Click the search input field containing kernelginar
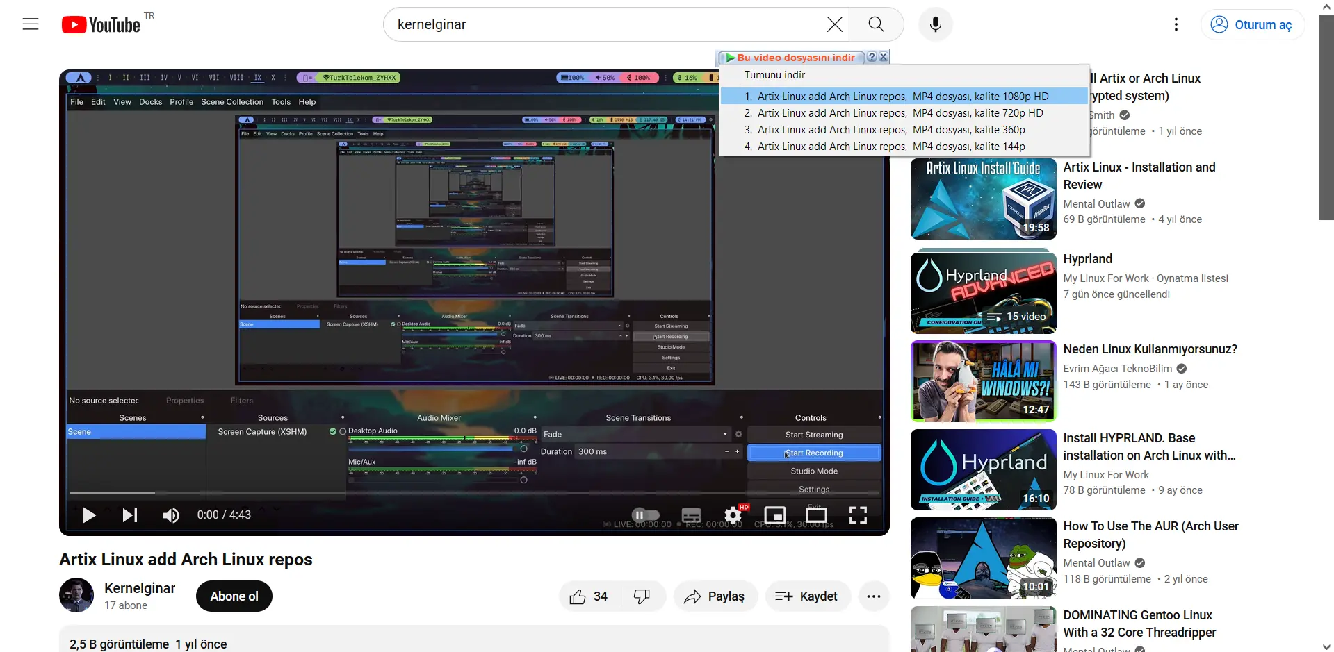 [605, 25]
